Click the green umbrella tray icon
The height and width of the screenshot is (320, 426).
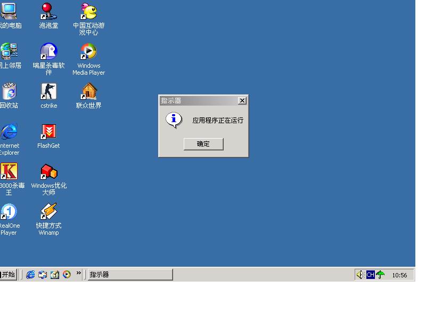(x=380, y=275)
